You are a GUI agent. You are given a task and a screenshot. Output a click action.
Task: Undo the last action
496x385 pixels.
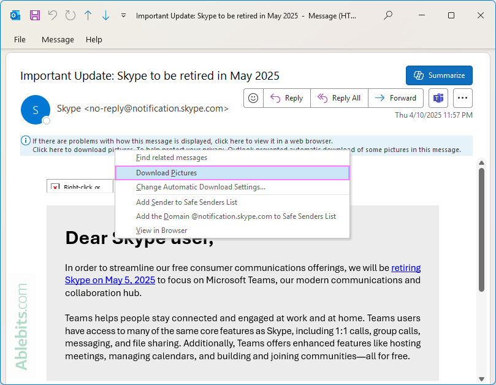point(53,15)
